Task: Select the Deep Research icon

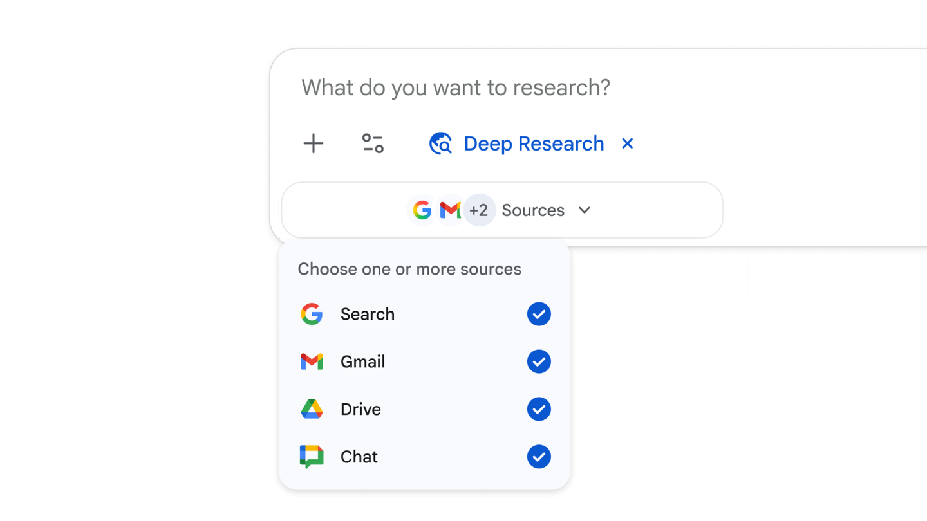Action: tap(440, 143)
